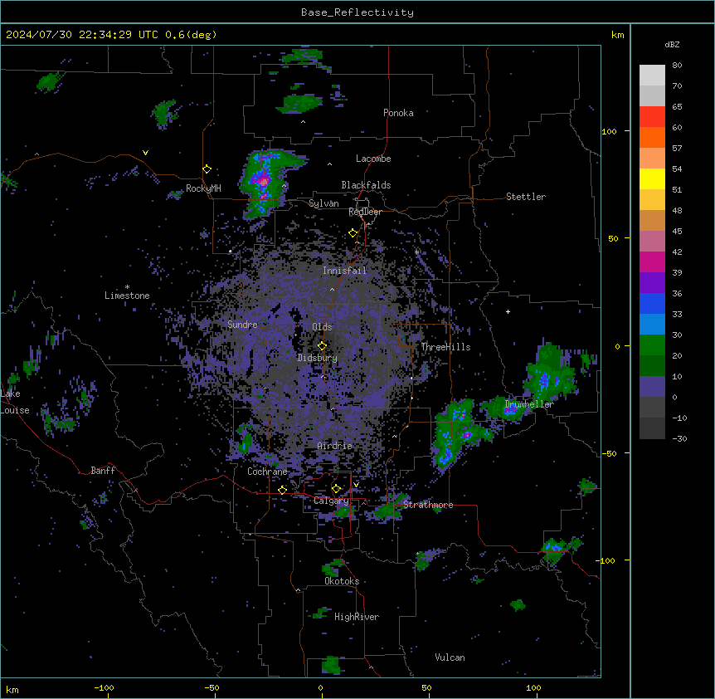Click the 80 value on the dBZ scale
Image resolution: width=715 pixels, height=699 pixels.
point(677,66)
